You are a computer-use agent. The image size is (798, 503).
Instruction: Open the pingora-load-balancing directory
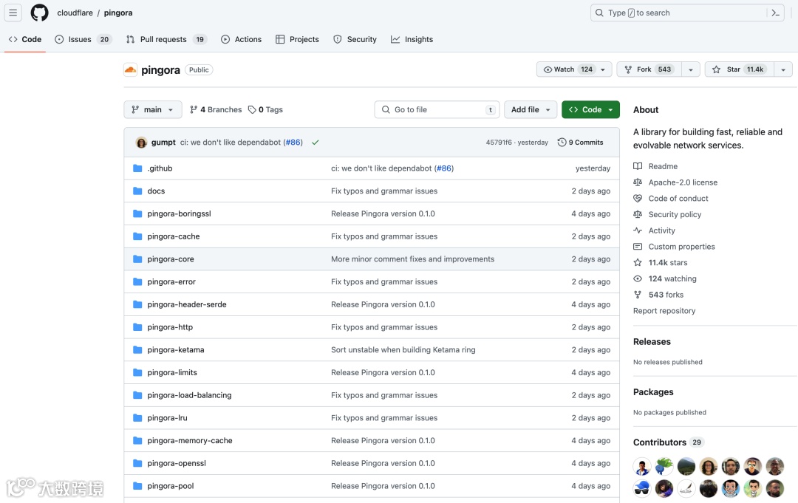tap(189, 395)
